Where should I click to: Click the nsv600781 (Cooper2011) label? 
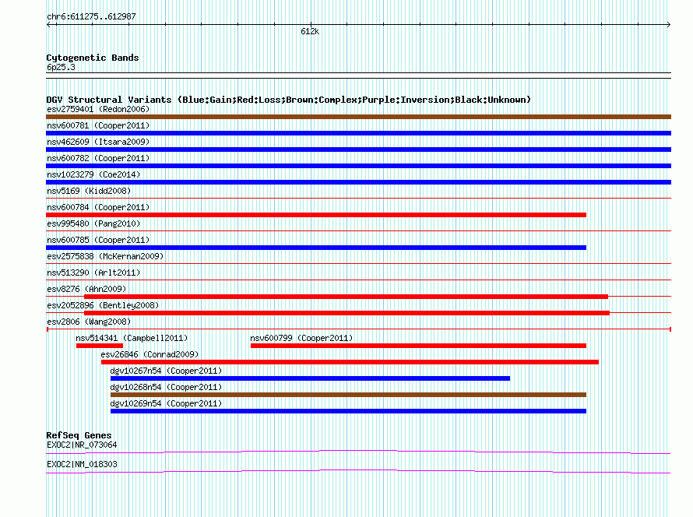coord(98,125)
